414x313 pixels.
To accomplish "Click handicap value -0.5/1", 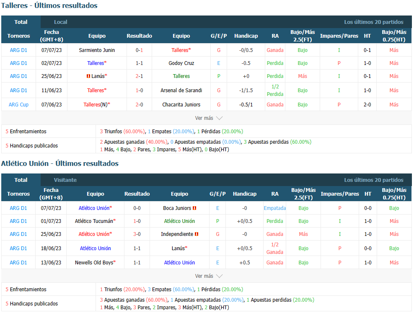I will [246, 104].
